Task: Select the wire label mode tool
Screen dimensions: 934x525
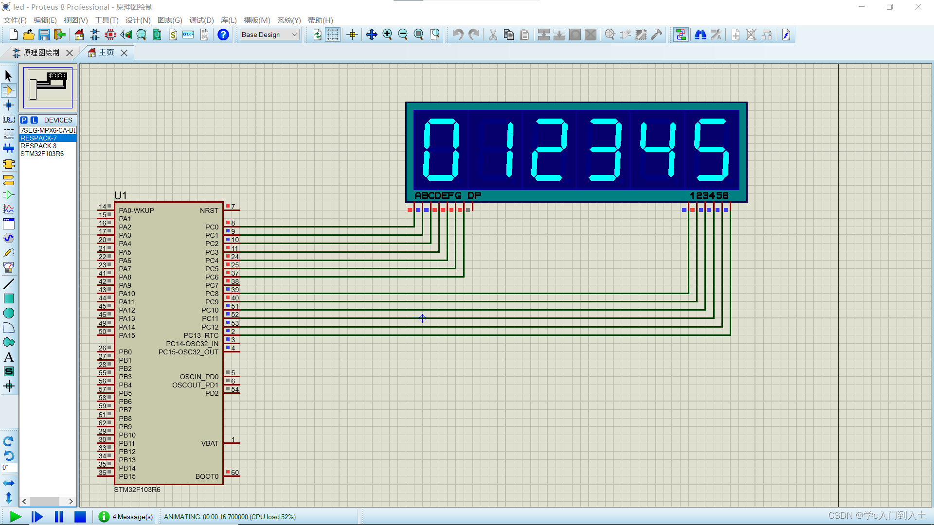Action: coord(8,120)
